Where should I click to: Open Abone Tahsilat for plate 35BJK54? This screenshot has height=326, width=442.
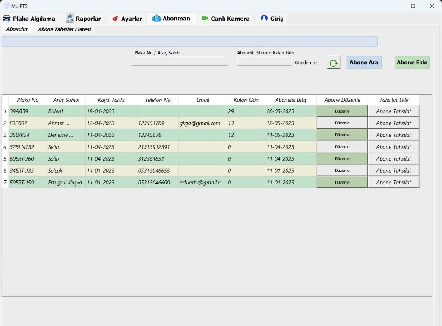coord(394,135)
